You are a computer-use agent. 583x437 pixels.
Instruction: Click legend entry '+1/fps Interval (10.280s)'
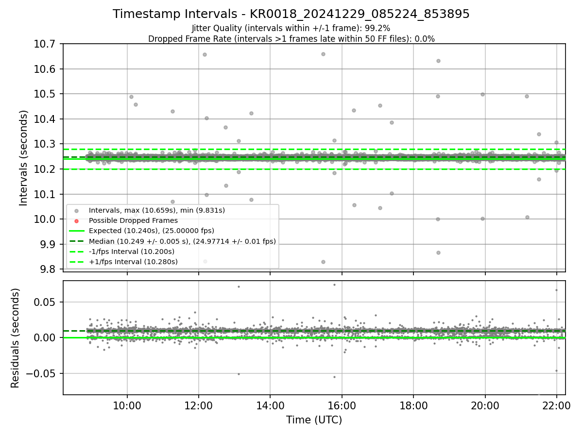click(133, 262)
